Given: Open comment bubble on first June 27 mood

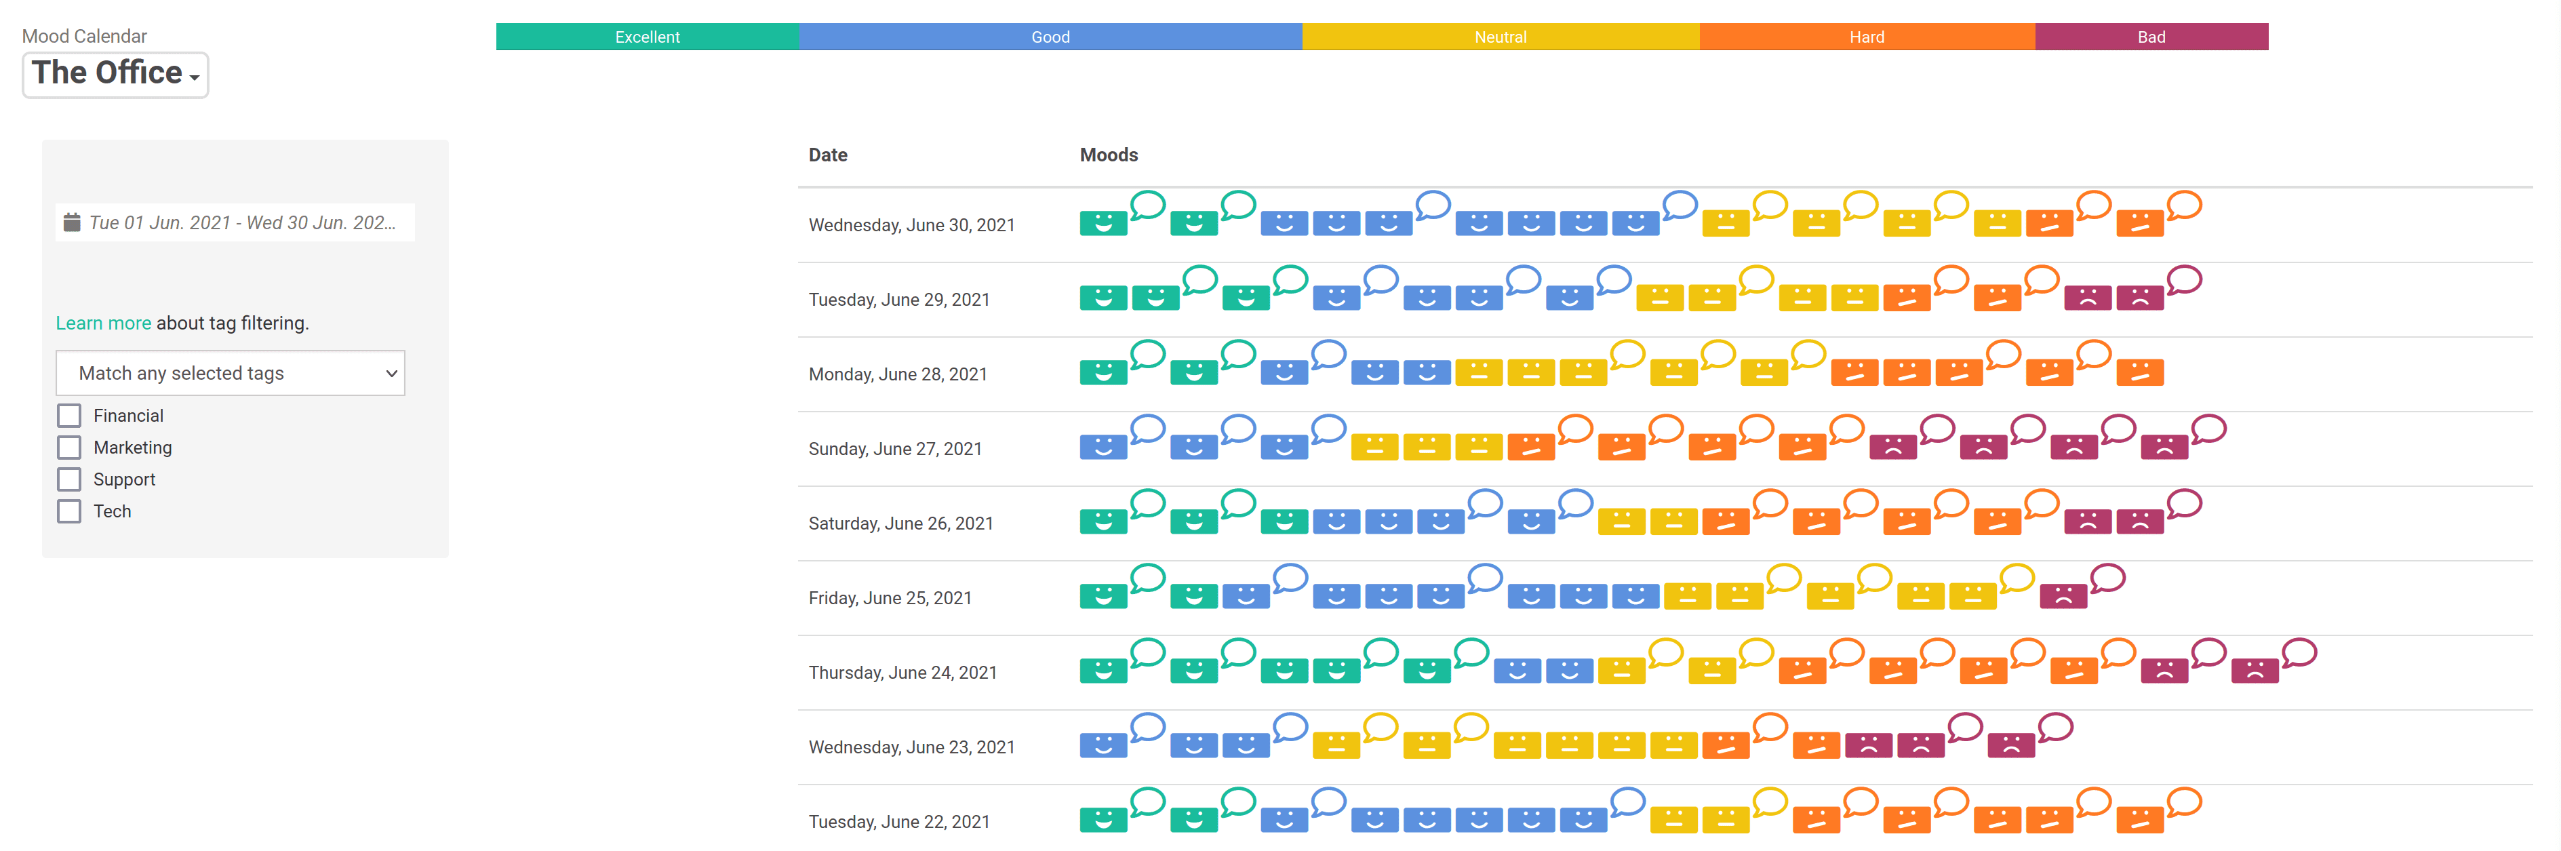Looking at the screenshot, I should [x=1147, y=429].
